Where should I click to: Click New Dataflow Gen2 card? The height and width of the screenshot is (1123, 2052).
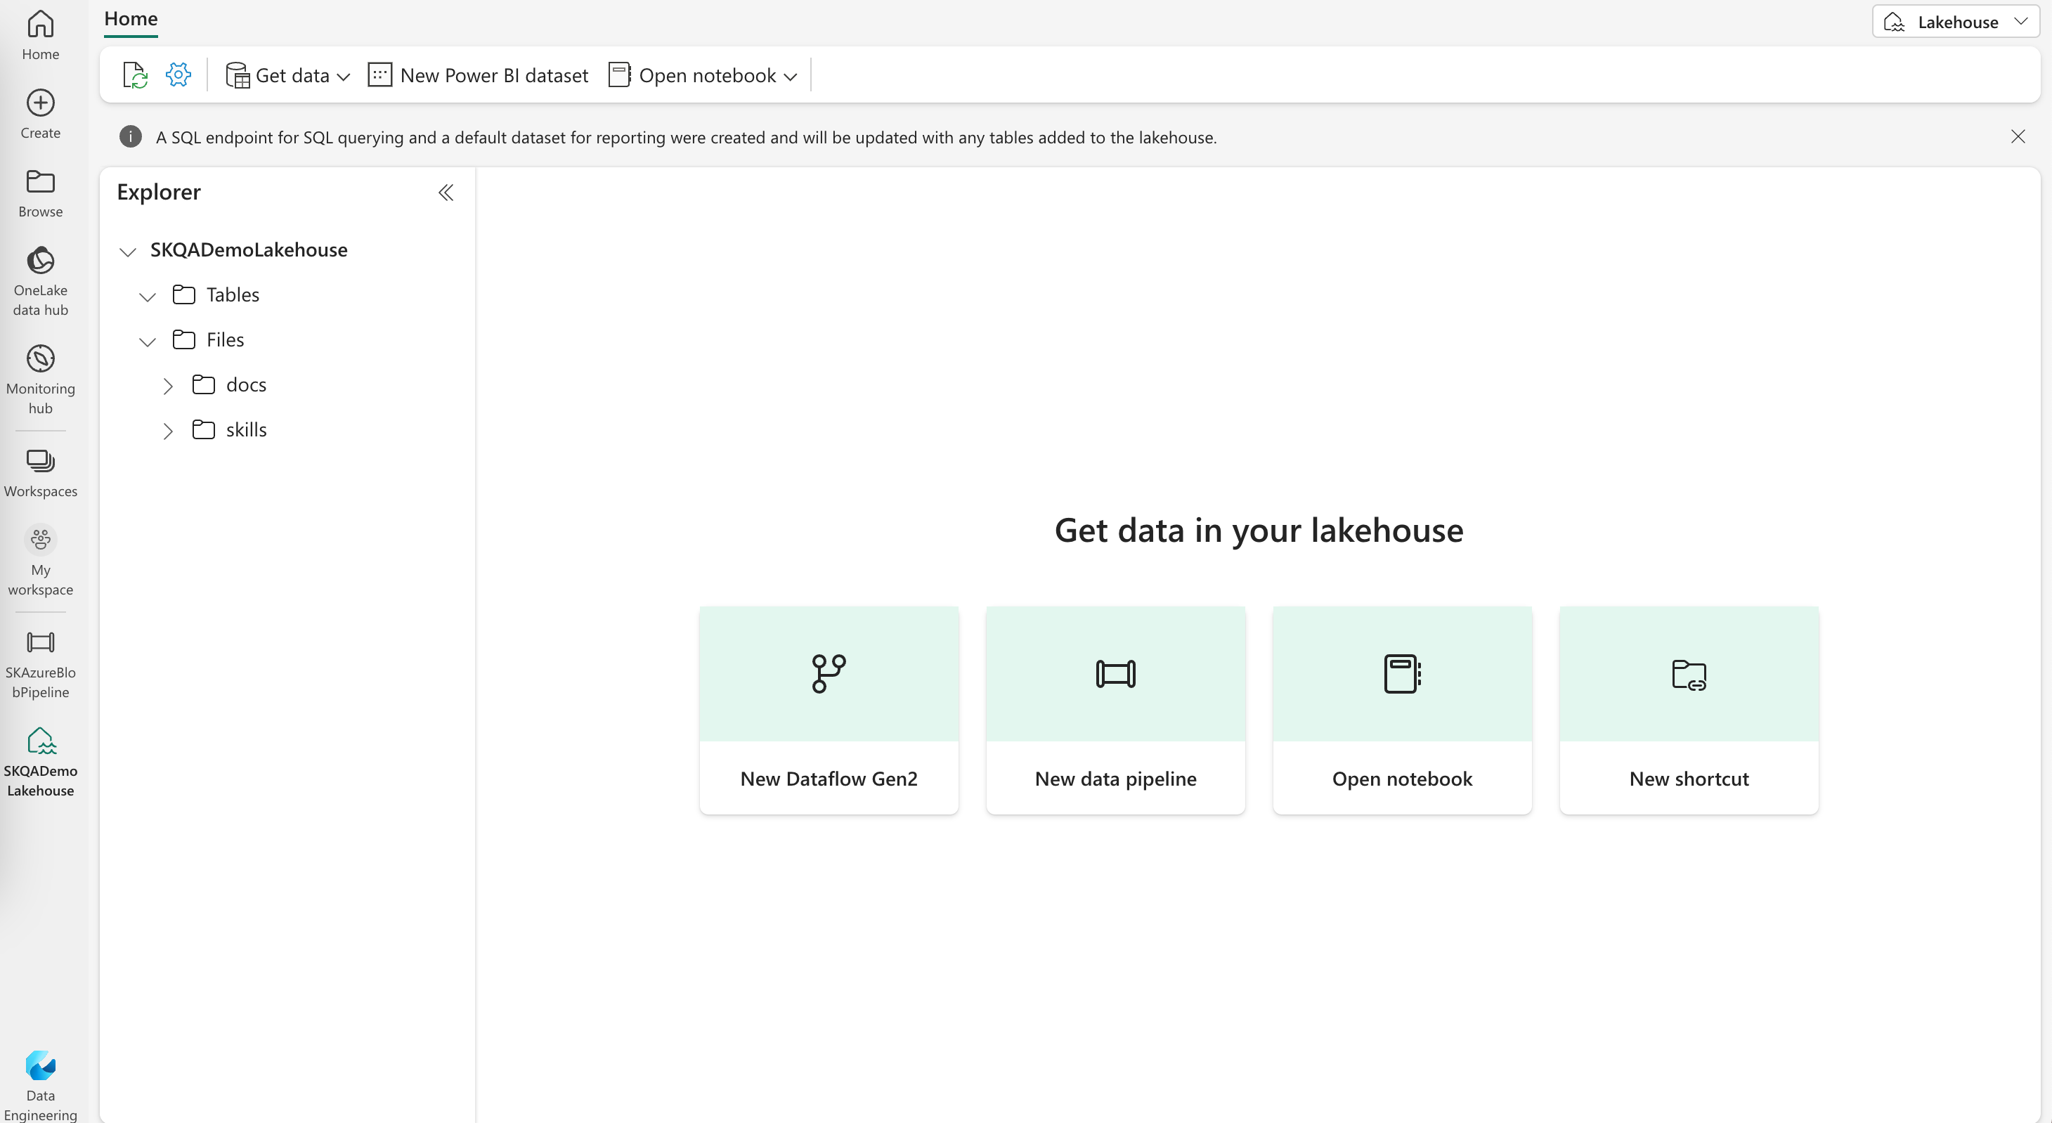point(829,710)
